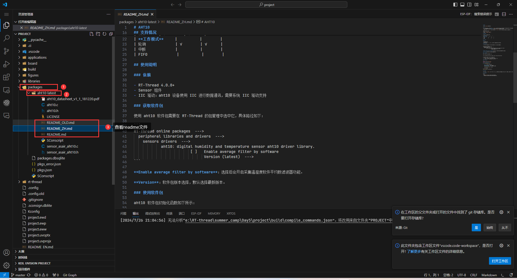Collapse the aht10-latest folder
The height and width of the screenshot is (280, 517).
[x=29, y=93]
